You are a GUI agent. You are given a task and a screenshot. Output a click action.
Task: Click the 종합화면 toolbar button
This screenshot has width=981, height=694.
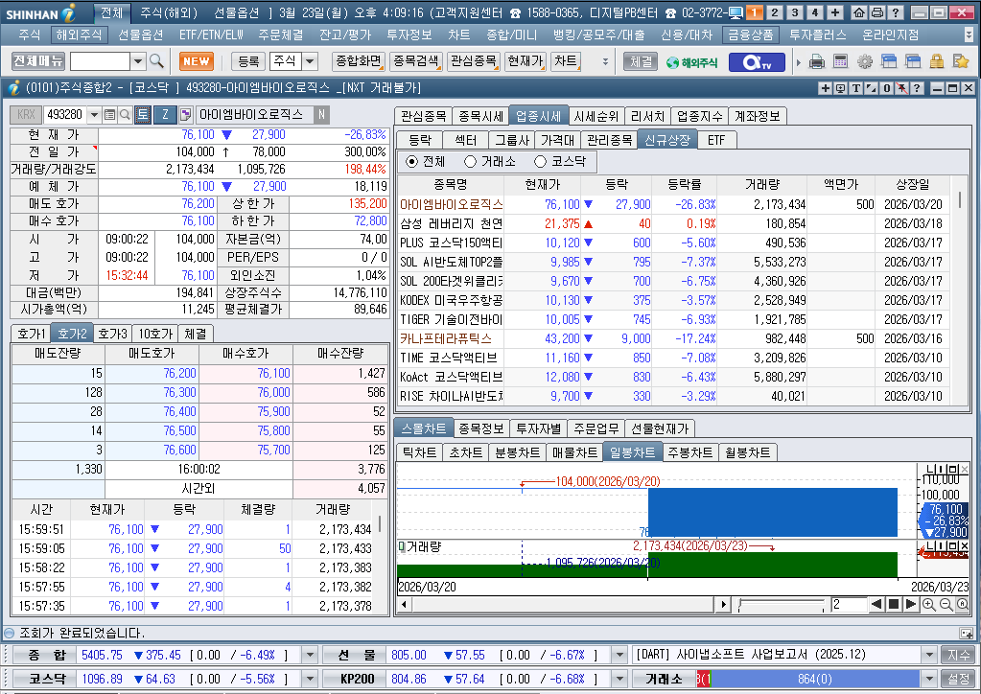(359, 61)
